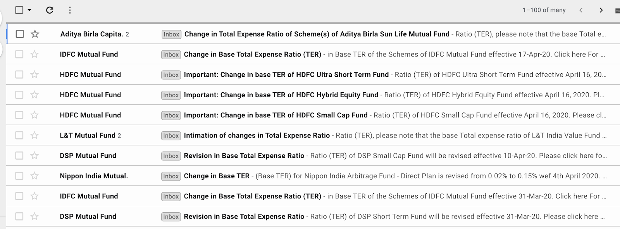Click the 1–100 of many counter
This screenshot has width=620, height=229.
pyautogui.click(x=544, y=10)
